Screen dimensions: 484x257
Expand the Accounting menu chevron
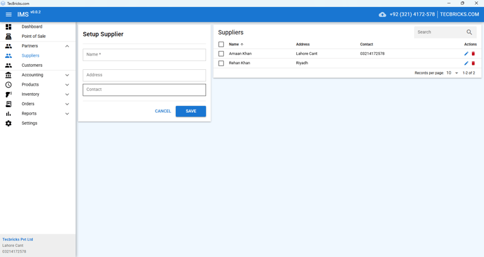(x=67, y=75)
